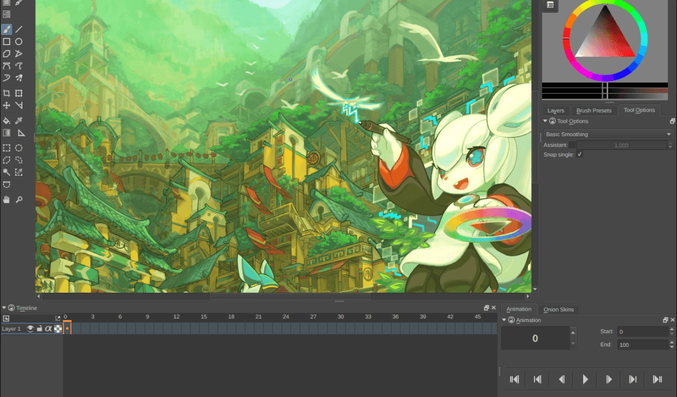
Task: Select the Dynamic Brush tool
Action: click(7, 78)
